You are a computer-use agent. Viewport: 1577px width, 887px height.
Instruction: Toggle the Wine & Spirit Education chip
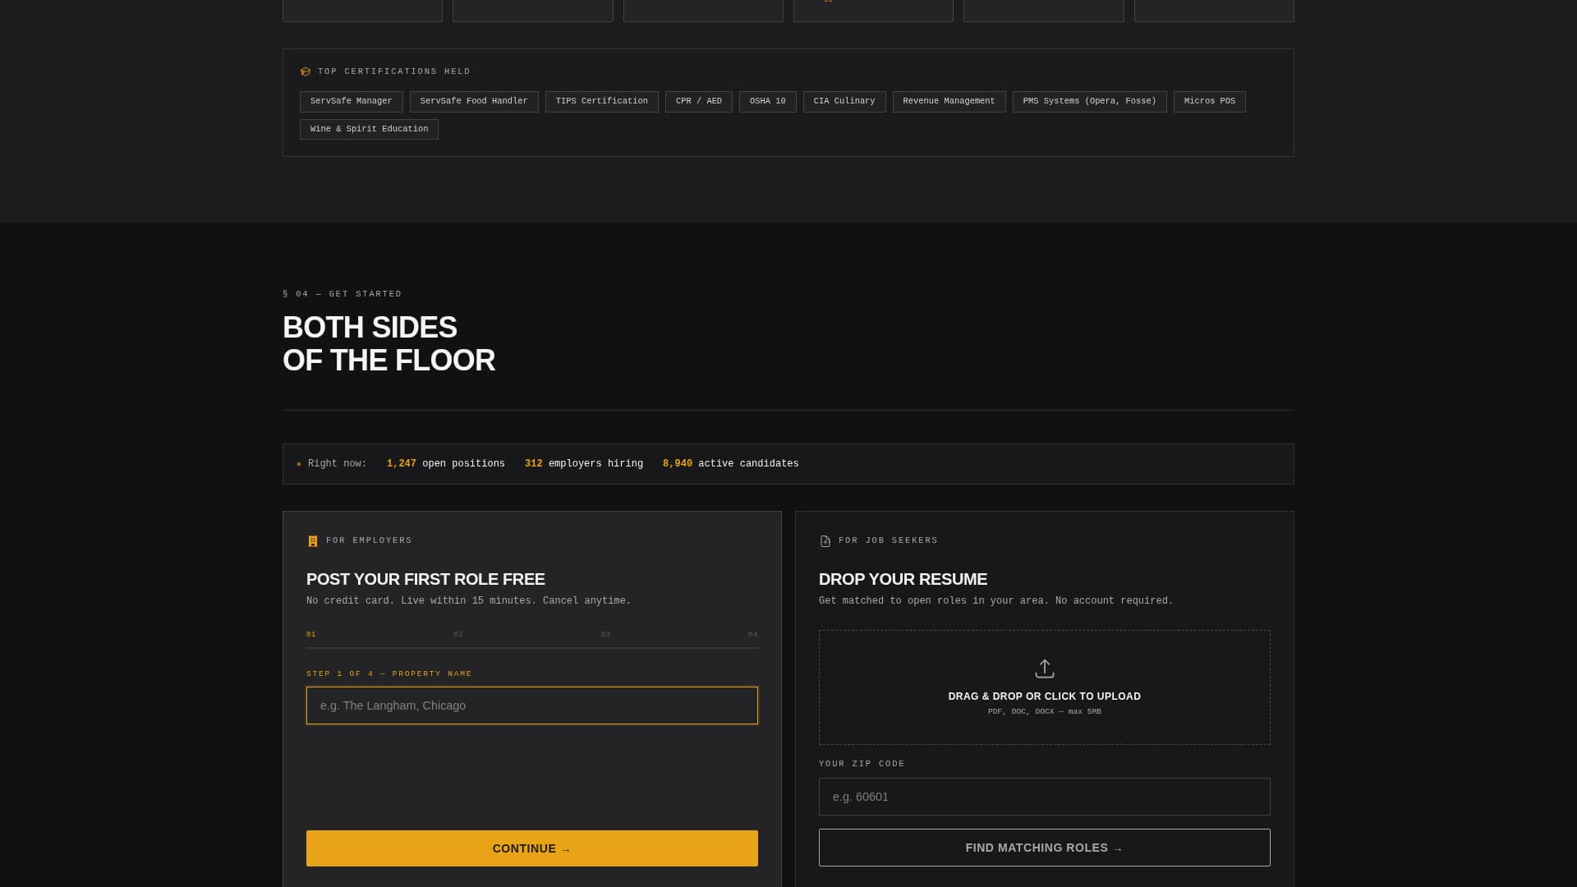[369, 129]
